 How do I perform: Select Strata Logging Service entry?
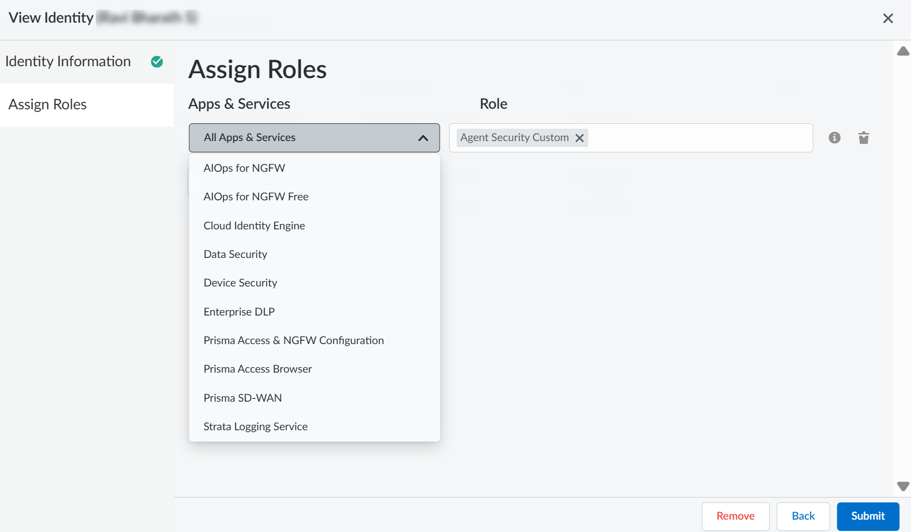click(255, 426)
